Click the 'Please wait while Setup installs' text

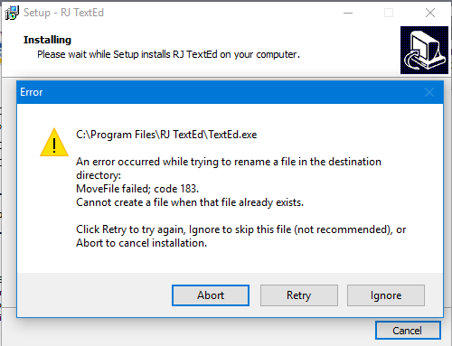(x=168, y=54)
